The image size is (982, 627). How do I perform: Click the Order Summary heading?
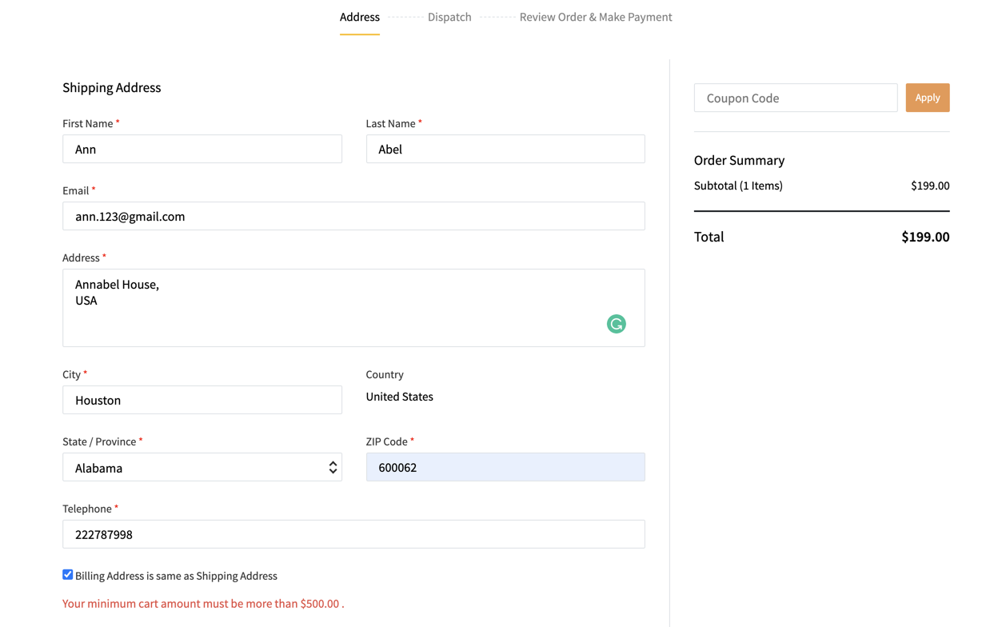[739, 160]
